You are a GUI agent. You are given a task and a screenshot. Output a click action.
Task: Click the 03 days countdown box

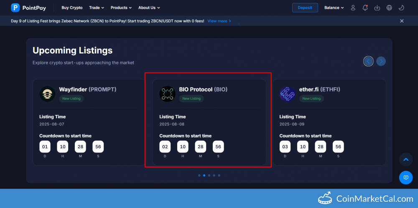point(285,147)
